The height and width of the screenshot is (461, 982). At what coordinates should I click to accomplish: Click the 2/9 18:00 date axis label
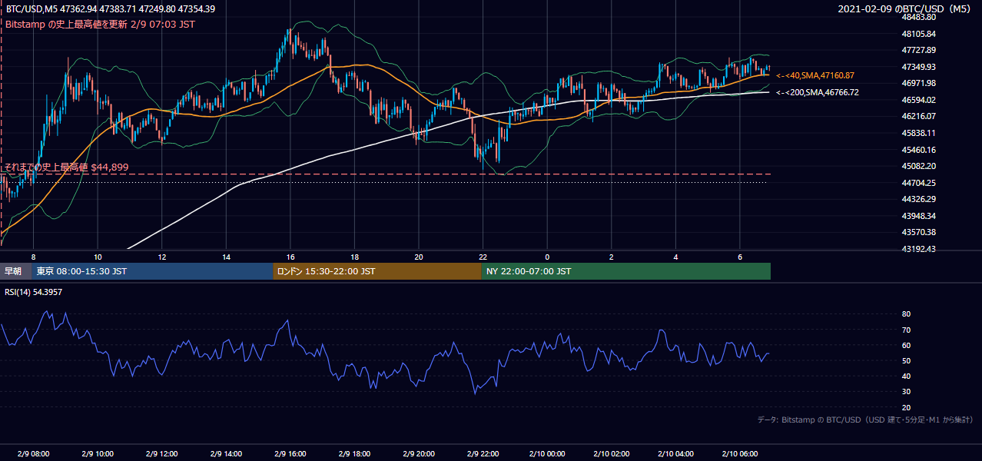(355, 453)
